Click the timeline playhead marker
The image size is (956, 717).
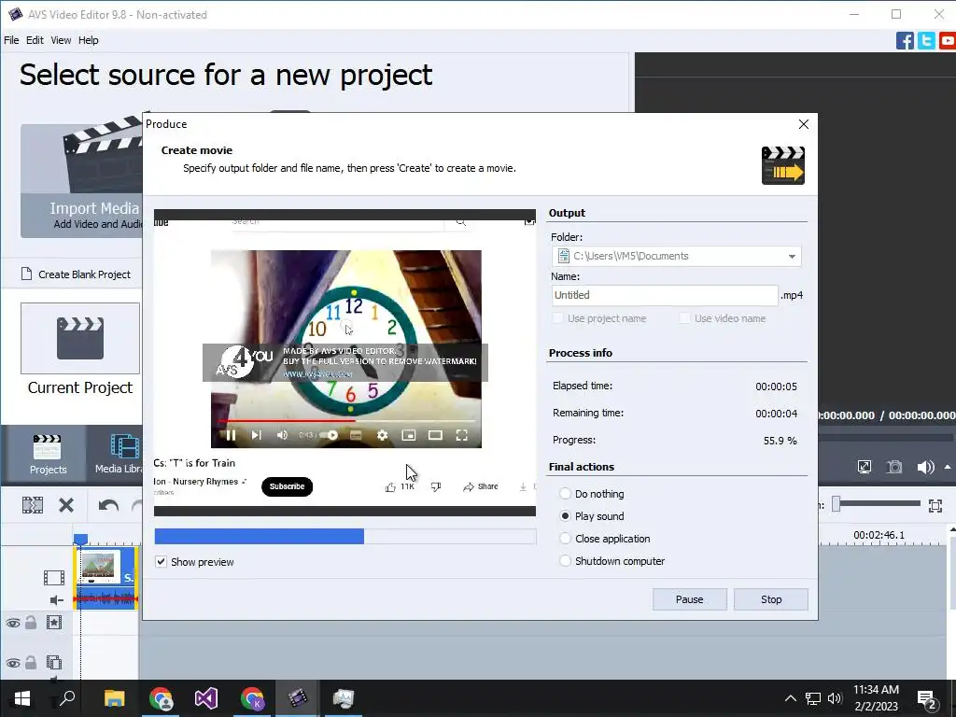(80, 539)
